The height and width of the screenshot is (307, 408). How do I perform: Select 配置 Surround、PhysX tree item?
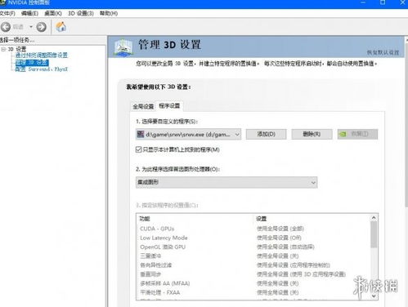41,69
